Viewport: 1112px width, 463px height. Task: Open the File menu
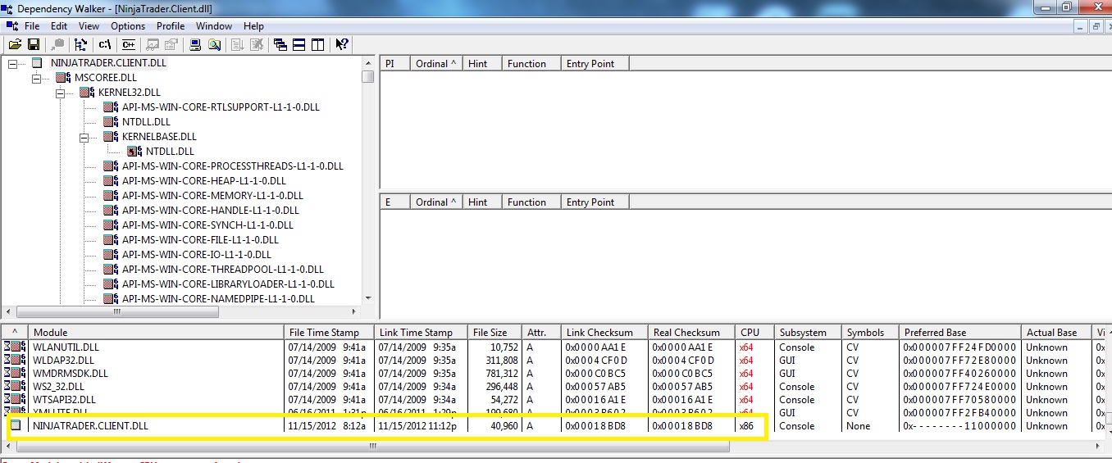coord(32,26)
